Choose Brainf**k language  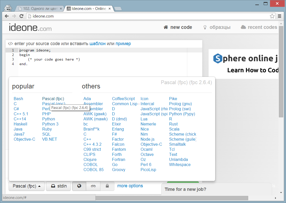[91, 129]
